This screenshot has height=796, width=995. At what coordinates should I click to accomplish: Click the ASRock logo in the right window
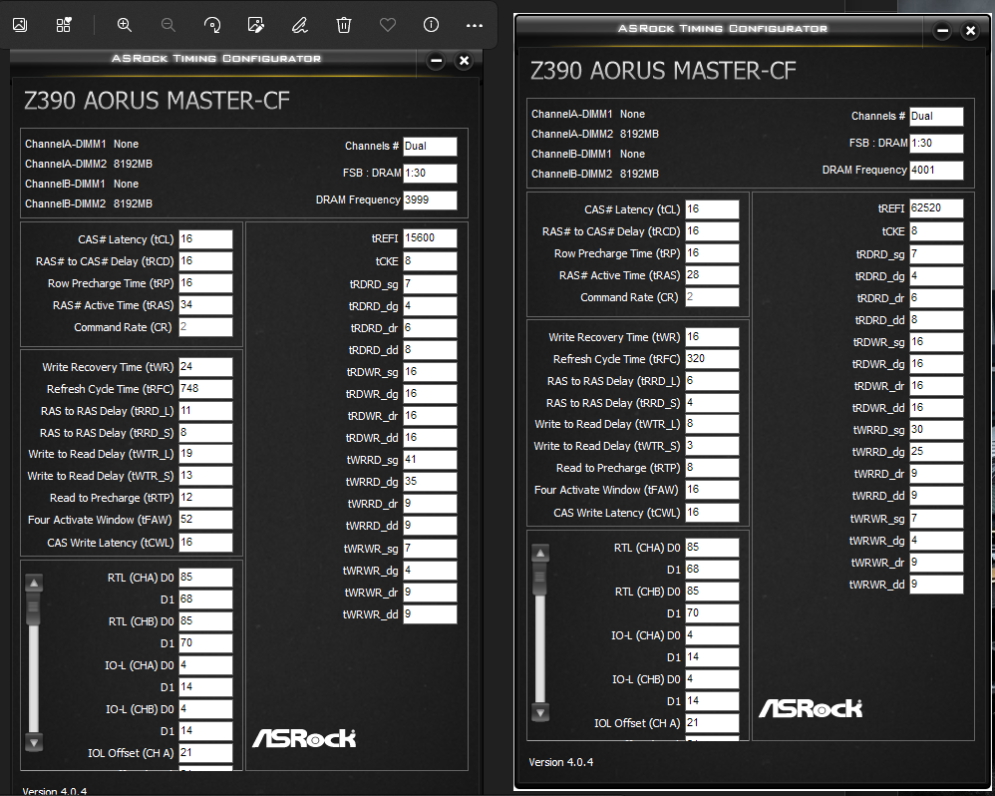(x=811, y=708)
